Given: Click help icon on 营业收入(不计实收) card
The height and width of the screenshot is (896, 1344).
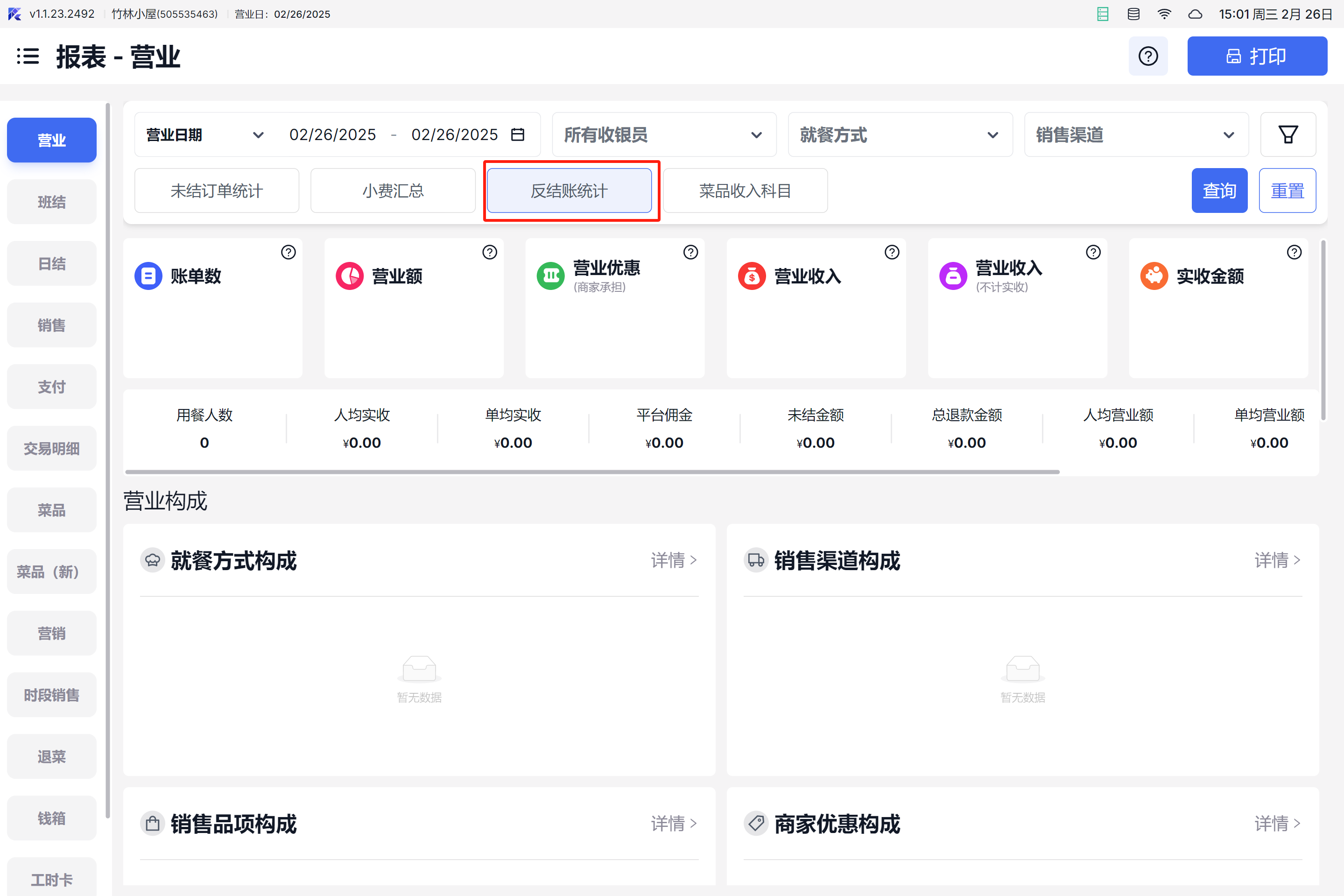Looking at the screenshot, I should (1093, 252).
